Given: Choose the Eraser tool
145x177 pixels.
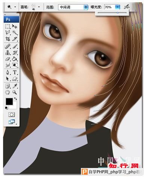Looking at the screenshot, I should (x=7, y=59).
